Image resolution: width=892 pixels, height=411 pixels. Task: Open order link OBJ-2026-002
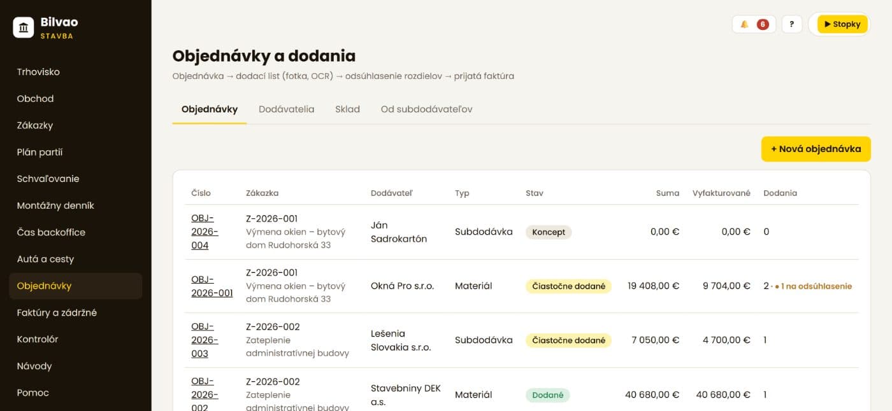tap(205, 394)
